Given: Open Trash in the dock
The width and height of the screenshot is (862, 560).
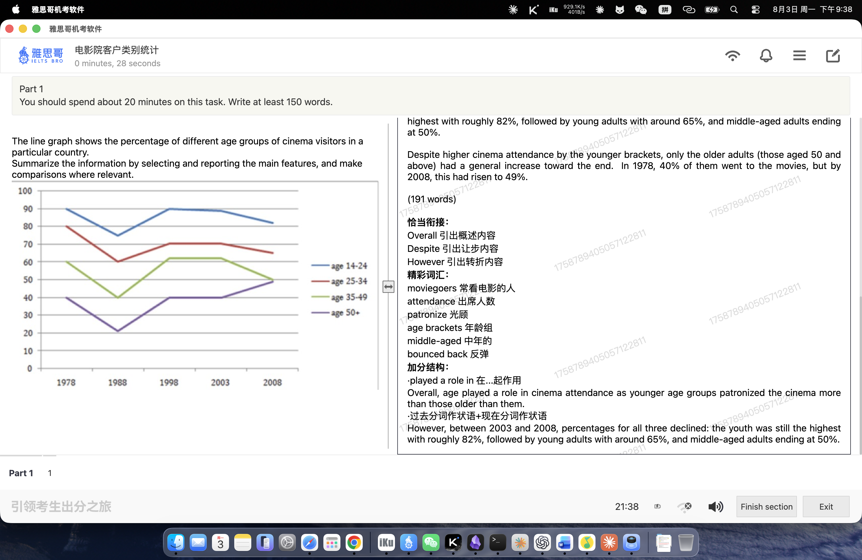Looking at the screenshot, I should [685, 543].
